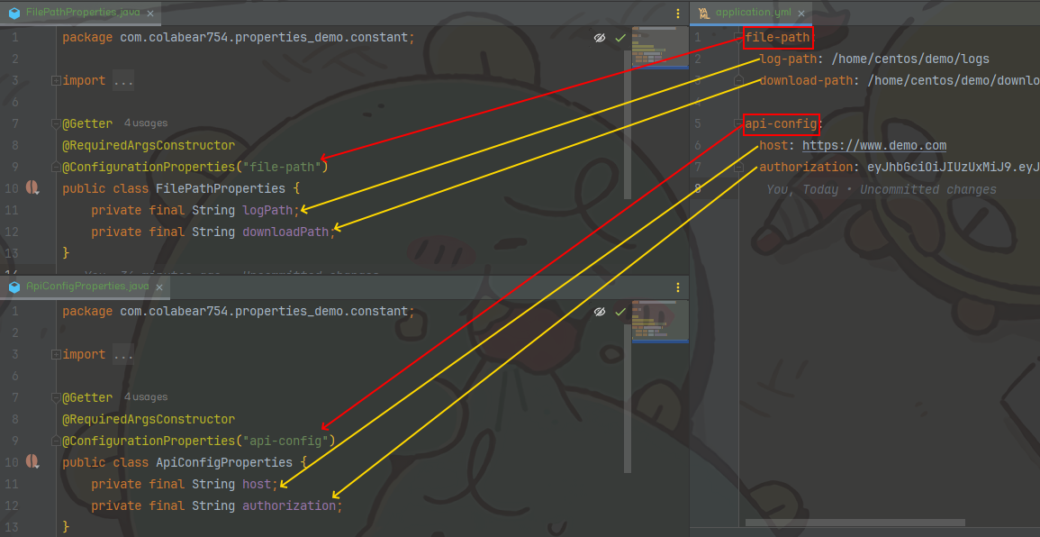Click minimap preview in ApiConfigProperties editor

pyautogui.click(x=660, y=322)
